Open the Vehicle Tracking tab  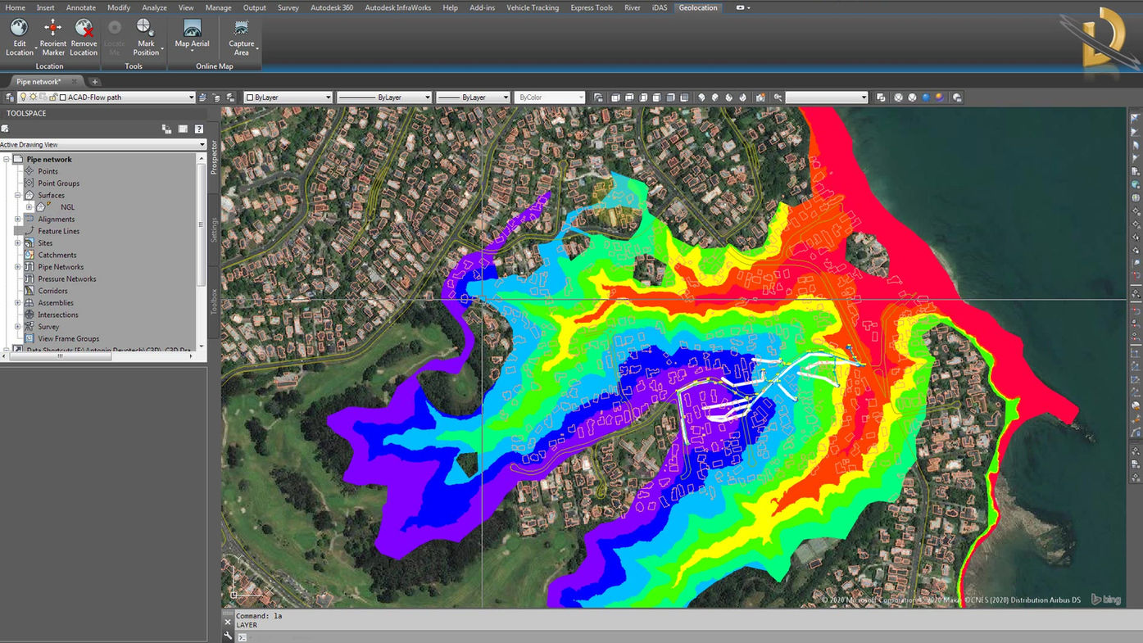(x=533, y=7)
